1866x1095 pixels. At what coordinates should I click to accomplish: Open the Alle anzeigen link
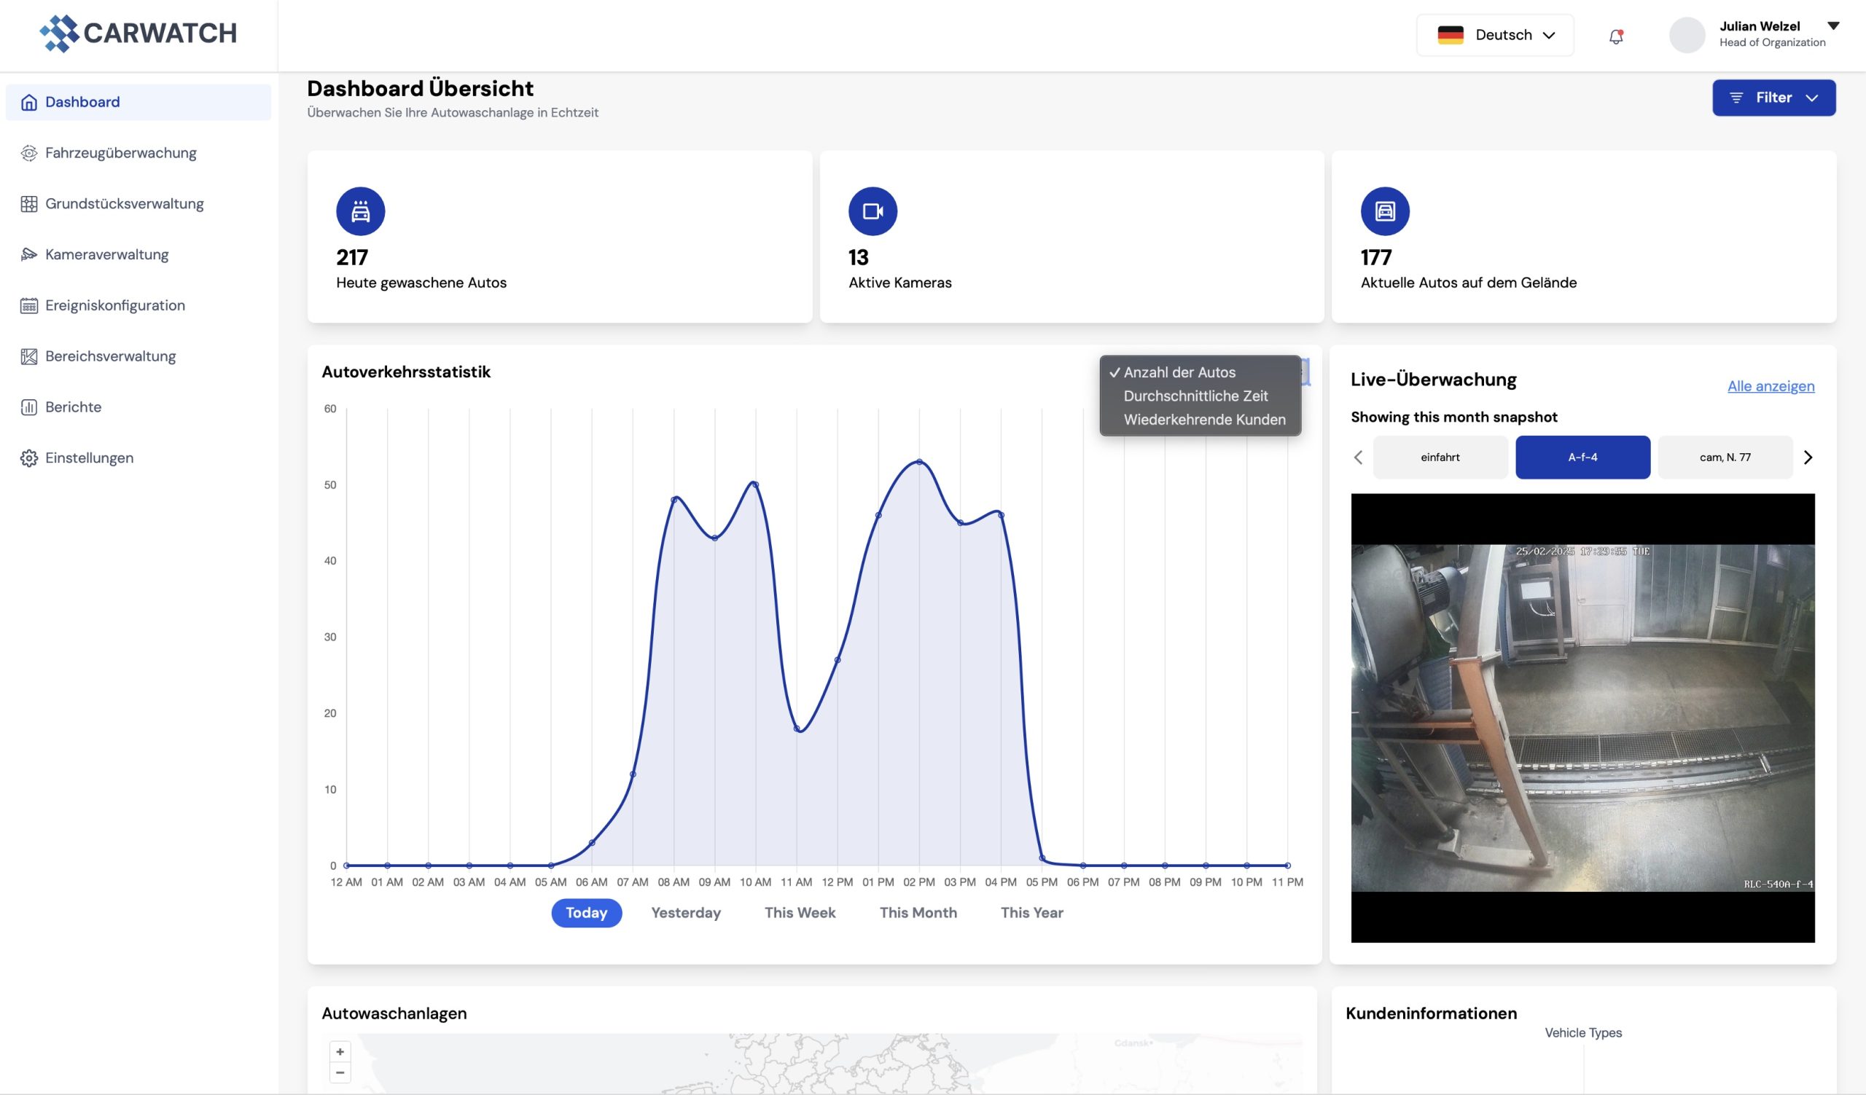coord(1771,386)
